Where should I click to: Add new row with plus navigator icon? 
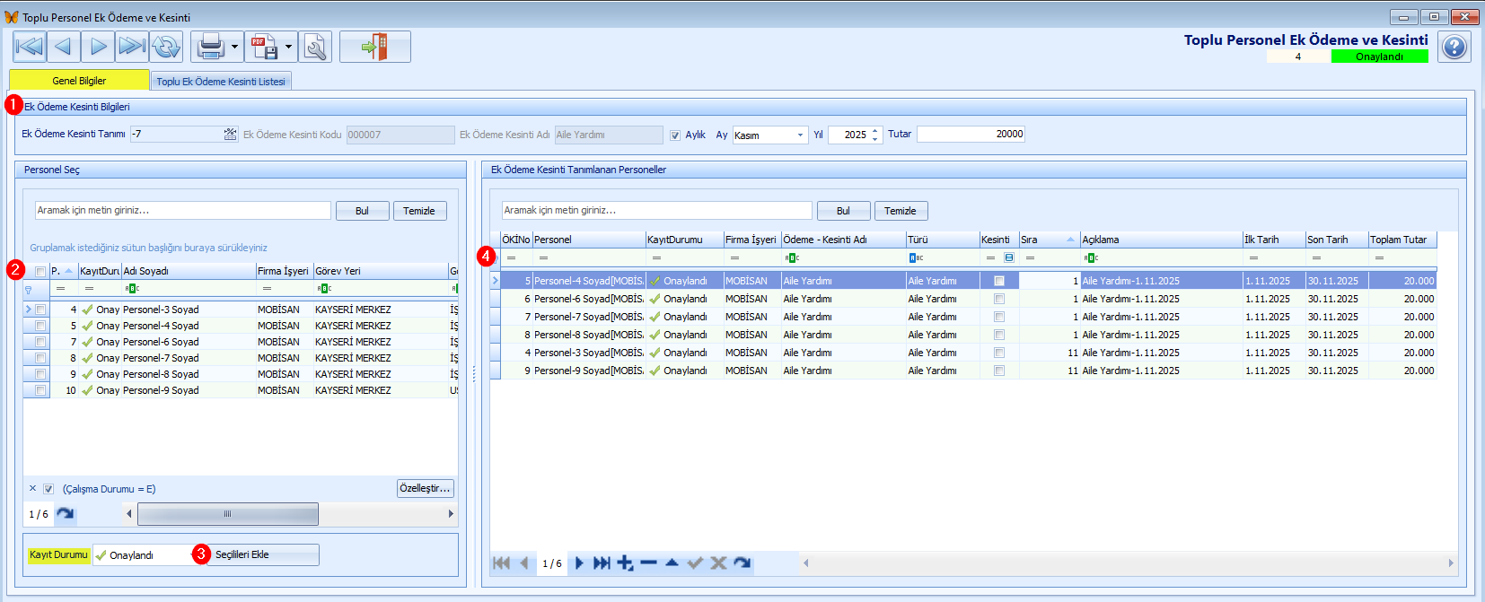click(x=625, y=563)
